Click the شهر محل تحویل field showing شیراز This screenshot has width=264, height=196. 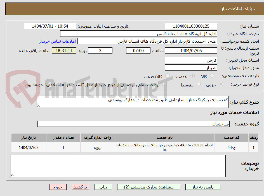point(191,67)
